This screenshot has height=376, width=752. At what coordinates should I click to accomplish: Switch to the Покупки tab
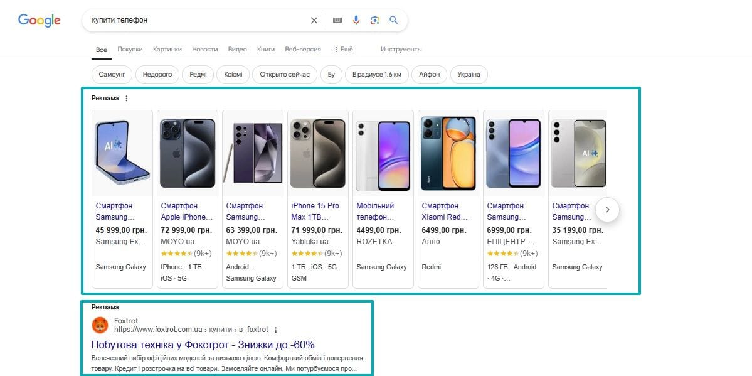tap(130, 50)
